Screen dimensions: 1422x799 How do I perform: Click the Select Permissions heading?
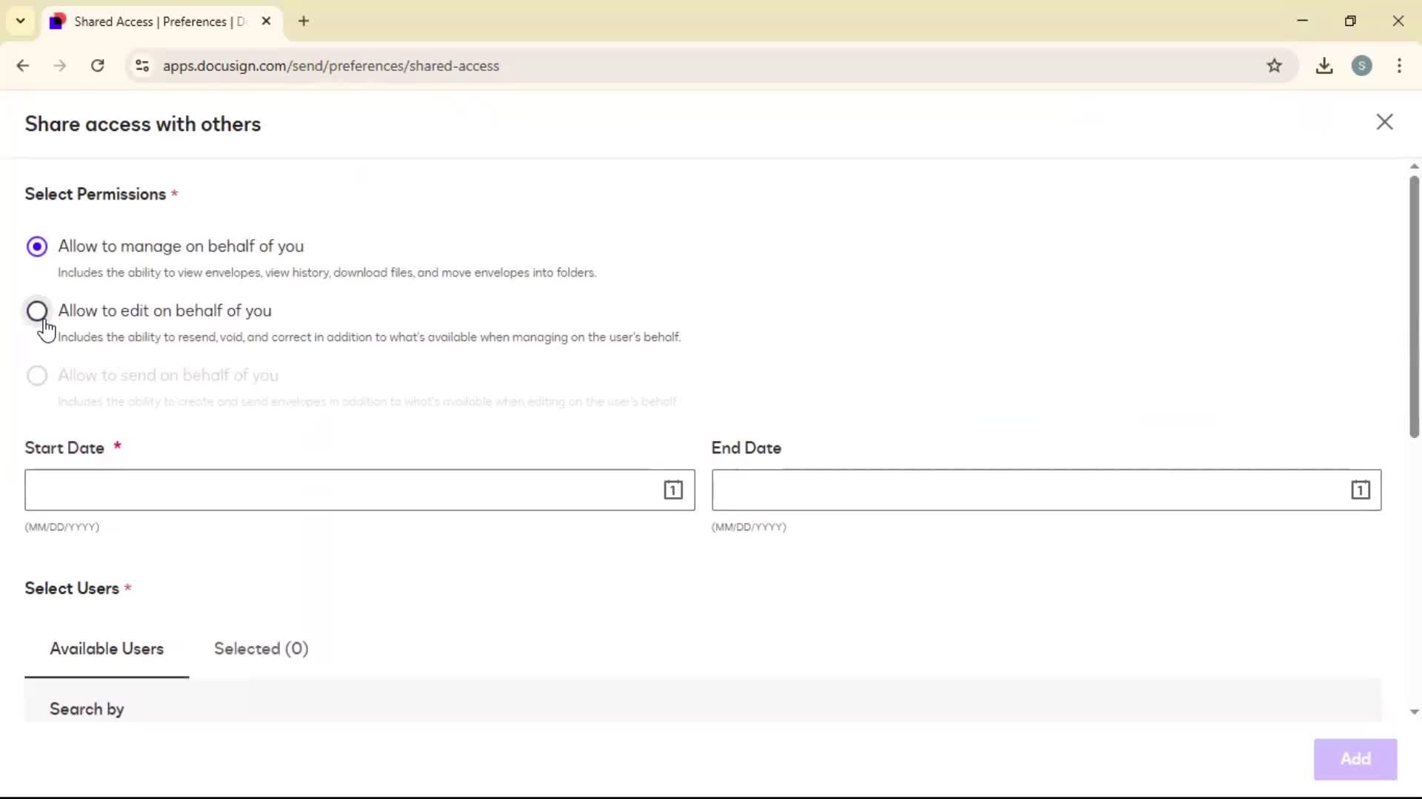[96, 194]
